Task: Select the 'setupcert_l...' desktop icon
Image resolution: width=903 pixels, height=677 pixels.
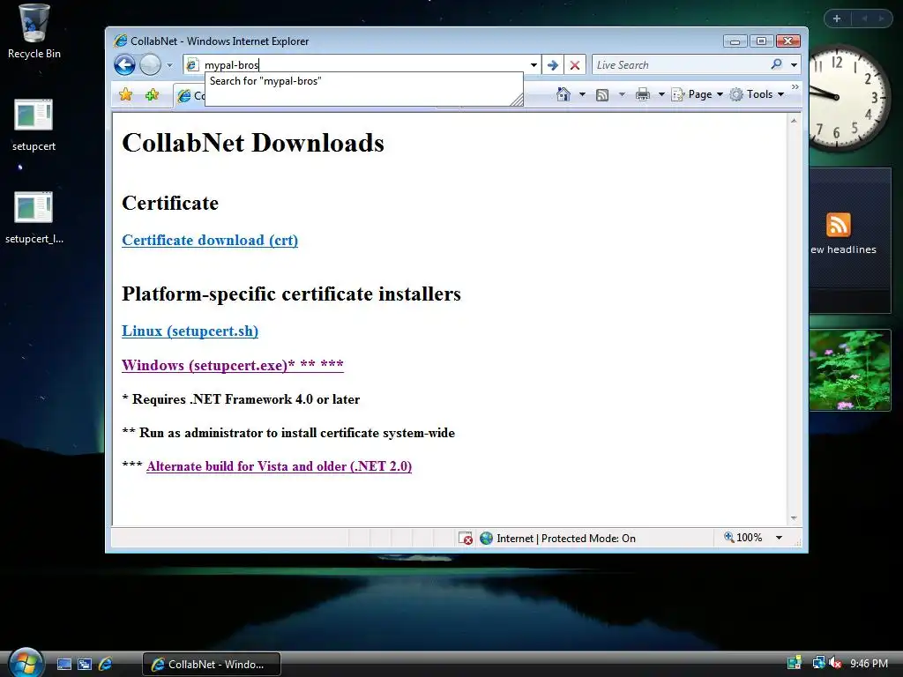Action: click(34, 217)
